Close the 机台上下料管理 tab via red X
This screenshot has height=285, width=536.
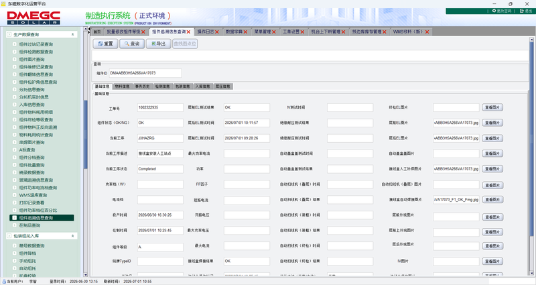tap(343, 32)
